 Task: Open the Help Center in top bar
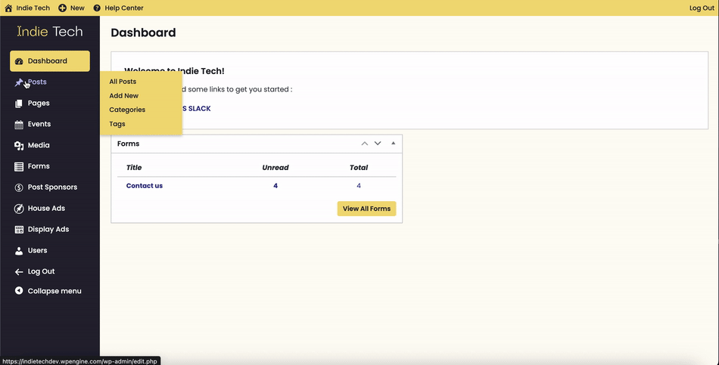click(123, 8)
